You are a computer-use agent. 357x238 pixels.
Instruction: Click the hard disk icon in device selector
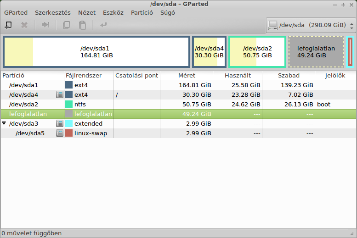(273, 25)
